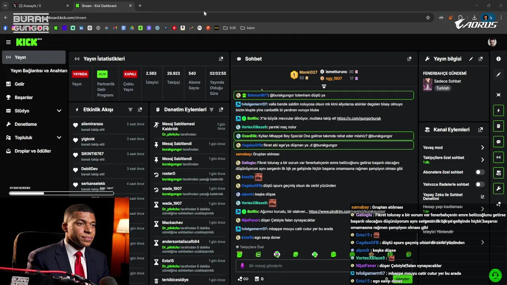Pop out the Etkinlik Akışı panel
507x285 pixels.
pos(140,110)
